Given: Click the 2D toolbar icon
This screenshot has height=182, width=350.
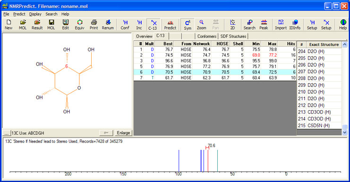Looking at the screenshot, I should coord(232,25).
